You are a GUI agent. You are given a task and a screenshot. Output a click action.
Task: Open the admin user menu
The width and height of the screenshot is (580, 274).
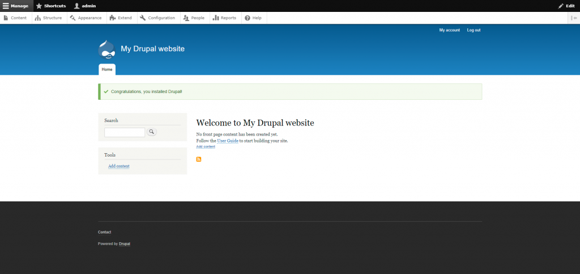(x=85, y=6)
